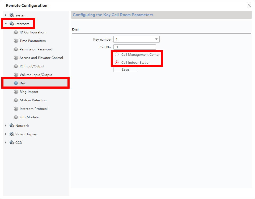The width and height of the screenshot is (255, 199).
Task: Open the Key number dropdown
Action: 136,40
